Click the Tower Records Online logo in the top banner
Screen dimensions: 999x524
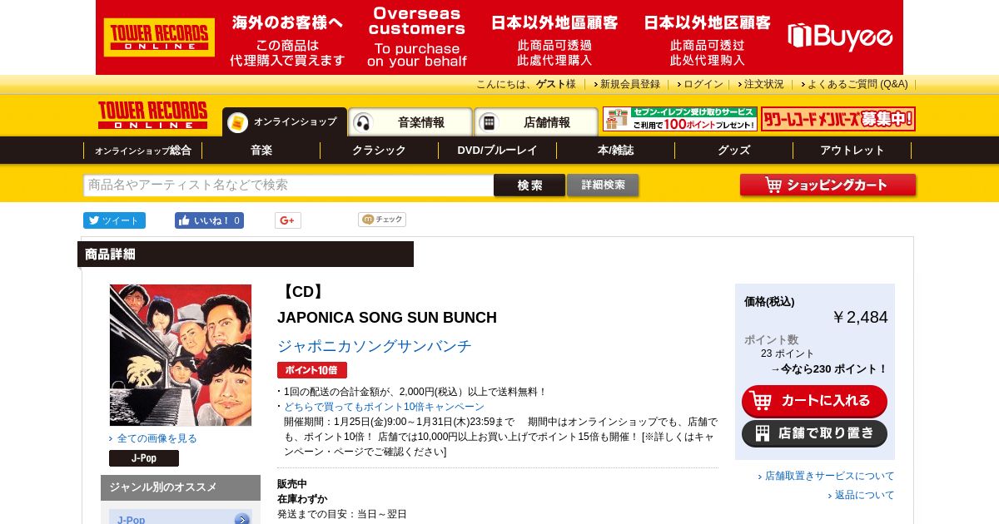click(159, 37)
